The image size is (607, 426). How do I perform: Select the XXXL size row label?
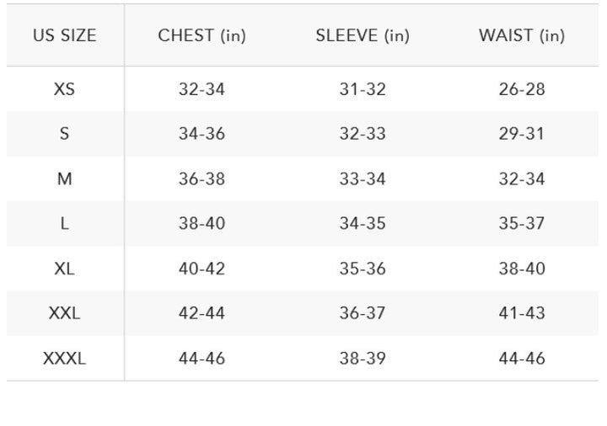click(65, 359)
